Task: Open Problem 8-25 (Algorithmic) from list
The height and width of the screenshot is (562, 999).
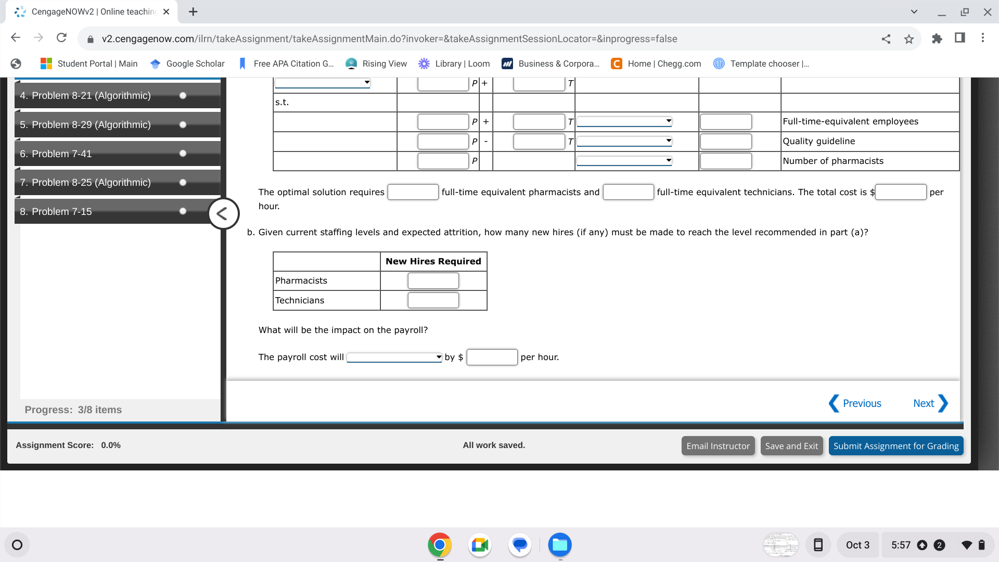Action: click(x=91, y=183)
